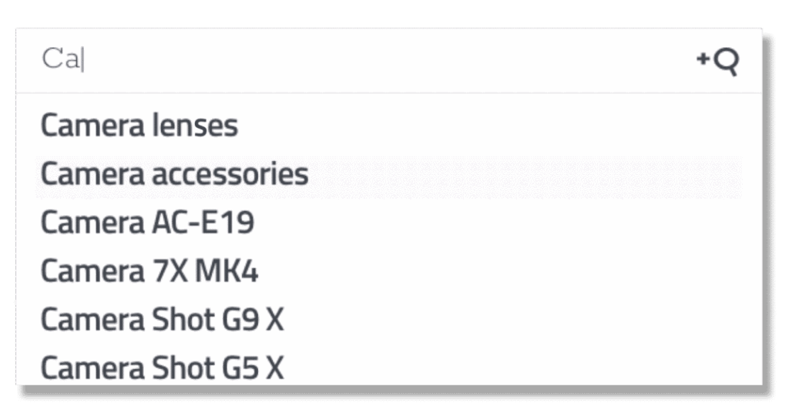Click the "AC-E19" model text
This screenshot has width=789, height=413.
point(203,223)
